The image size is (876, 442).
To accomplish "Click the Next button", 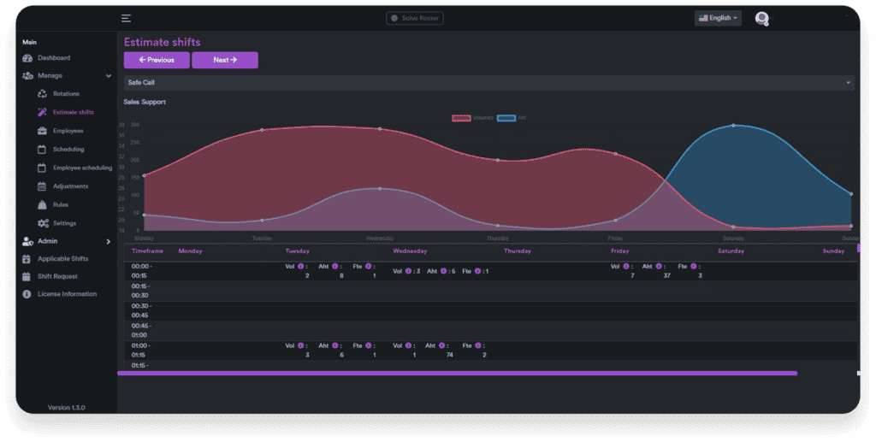I will (x=225, y=60).
